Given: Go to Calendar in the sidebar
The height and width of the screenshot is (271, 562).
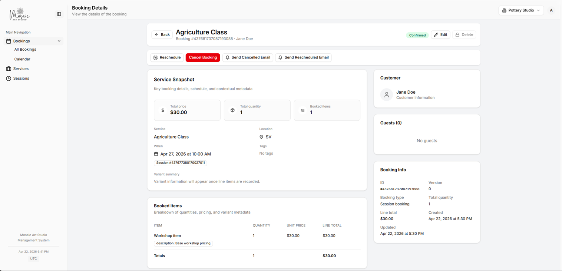Looking at the screenshot, I should (22, 59).
